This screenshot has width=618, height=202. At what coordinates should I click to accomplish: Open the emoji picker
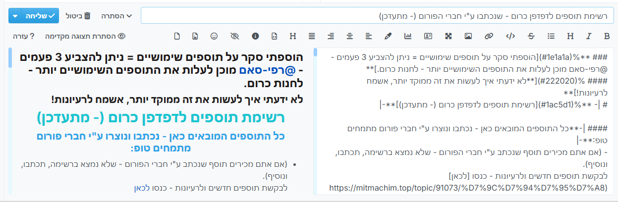point(214,36)
